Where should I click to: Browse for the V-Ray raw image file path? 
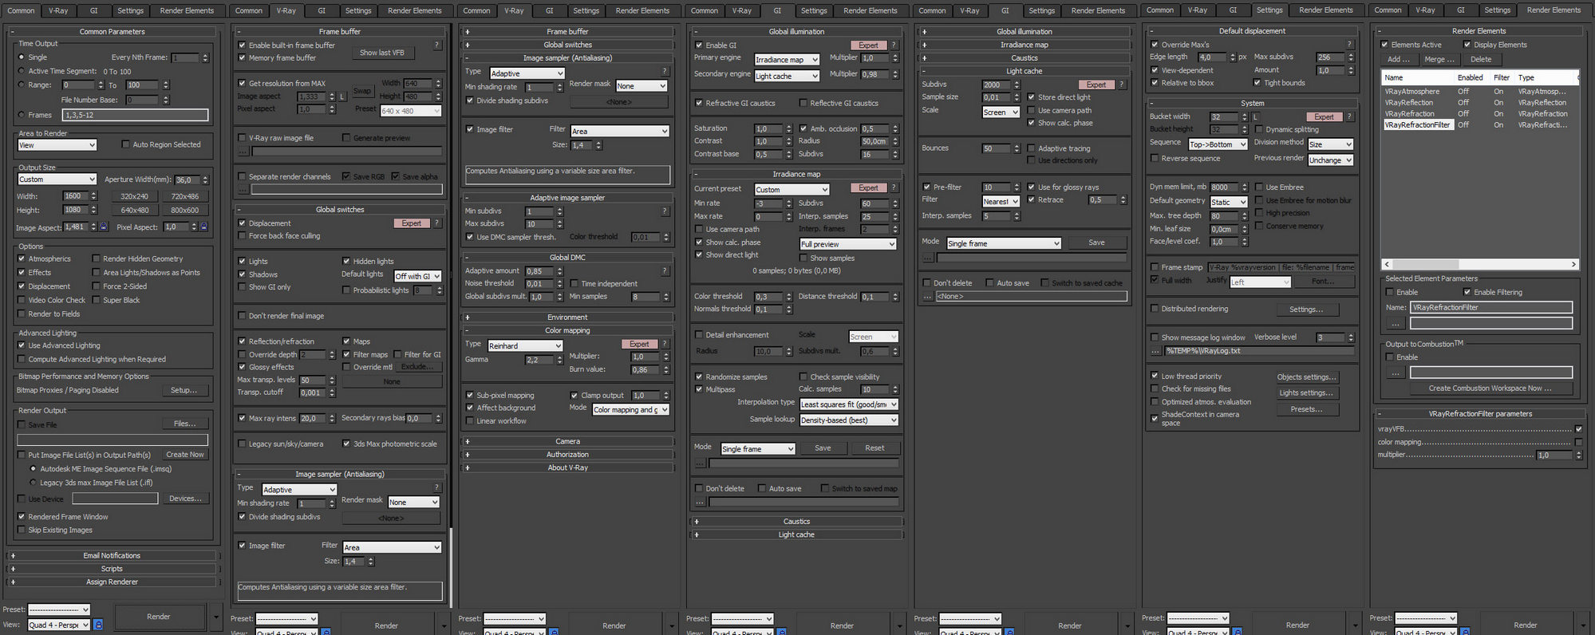coord(243,151)
